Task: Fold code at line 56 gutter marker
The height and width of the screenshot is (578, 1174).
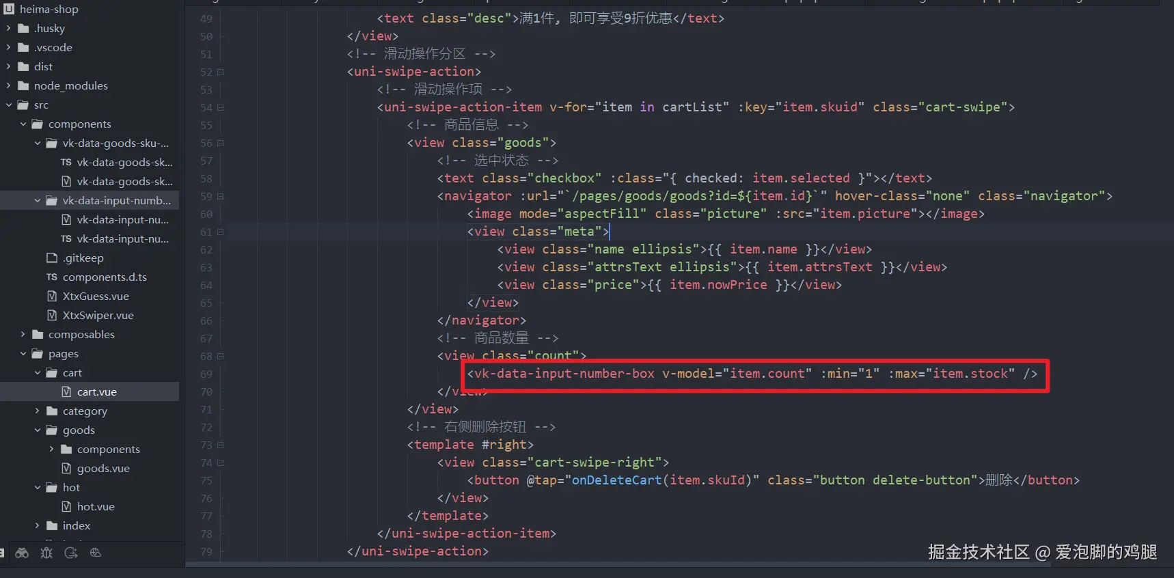Action: point(221,143)
